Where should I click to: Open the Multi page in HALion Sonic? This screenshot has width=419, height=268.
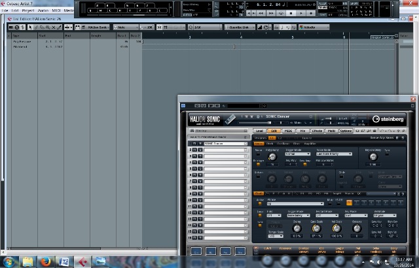click(331, 131)
